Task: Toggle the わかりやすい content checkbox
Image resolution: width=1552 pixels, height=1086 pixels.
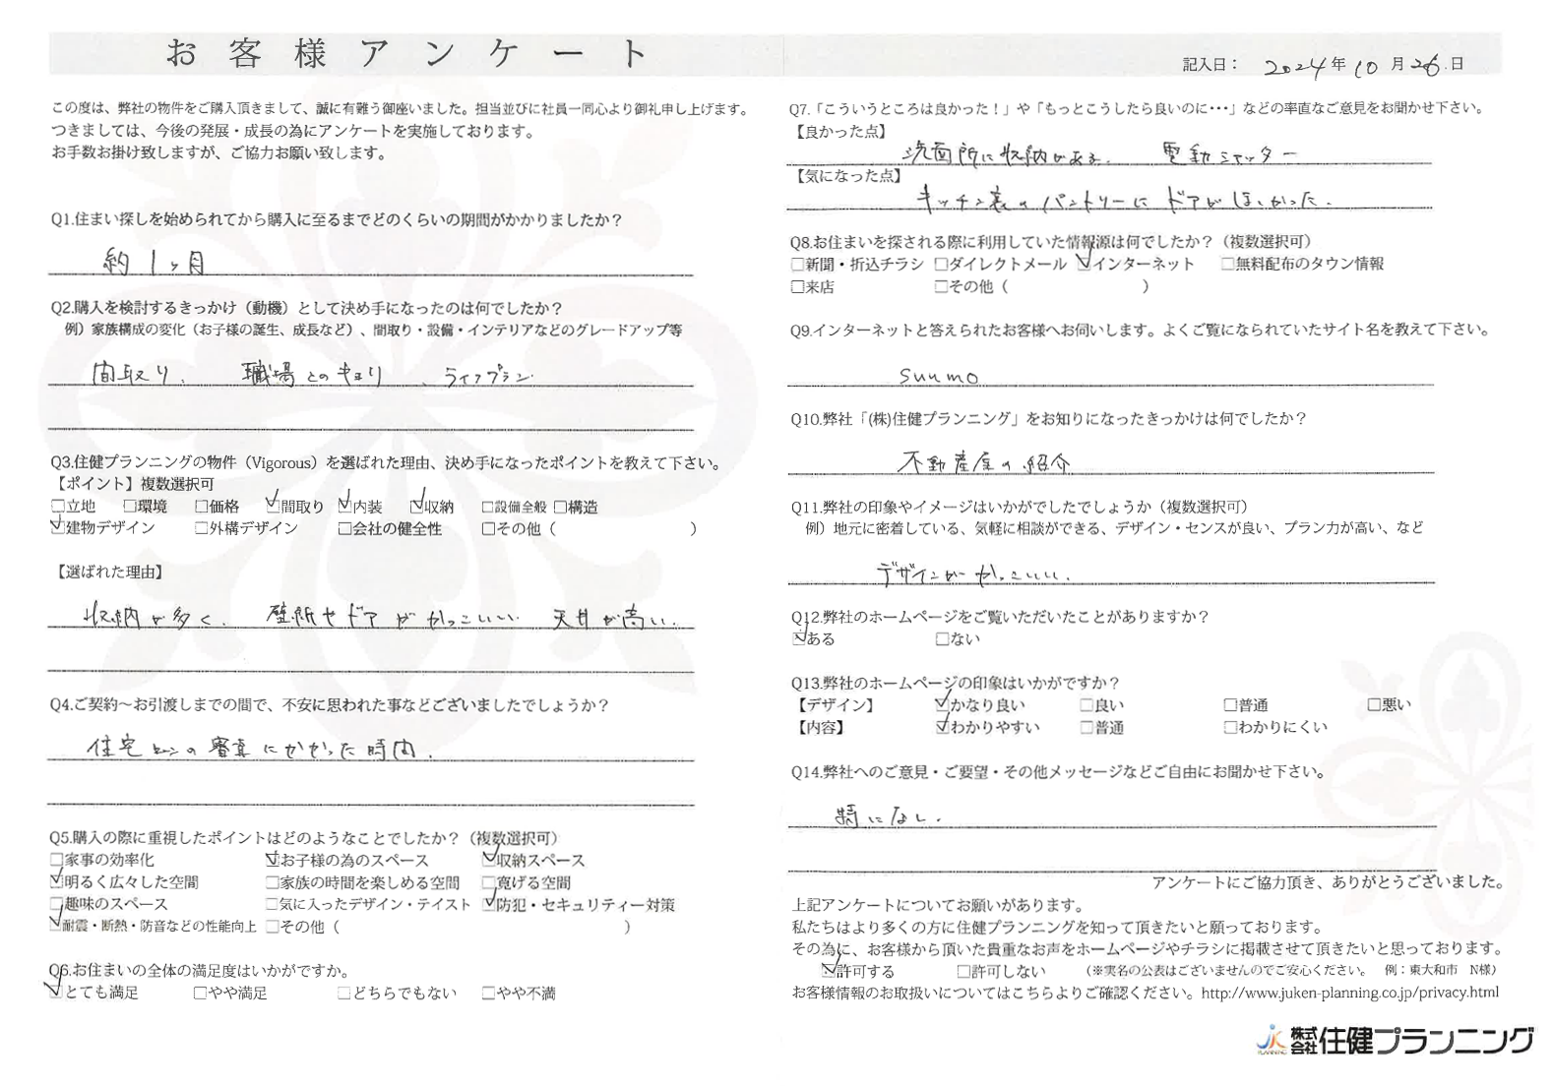Action: pyautogui.click(x=942, y=728)
